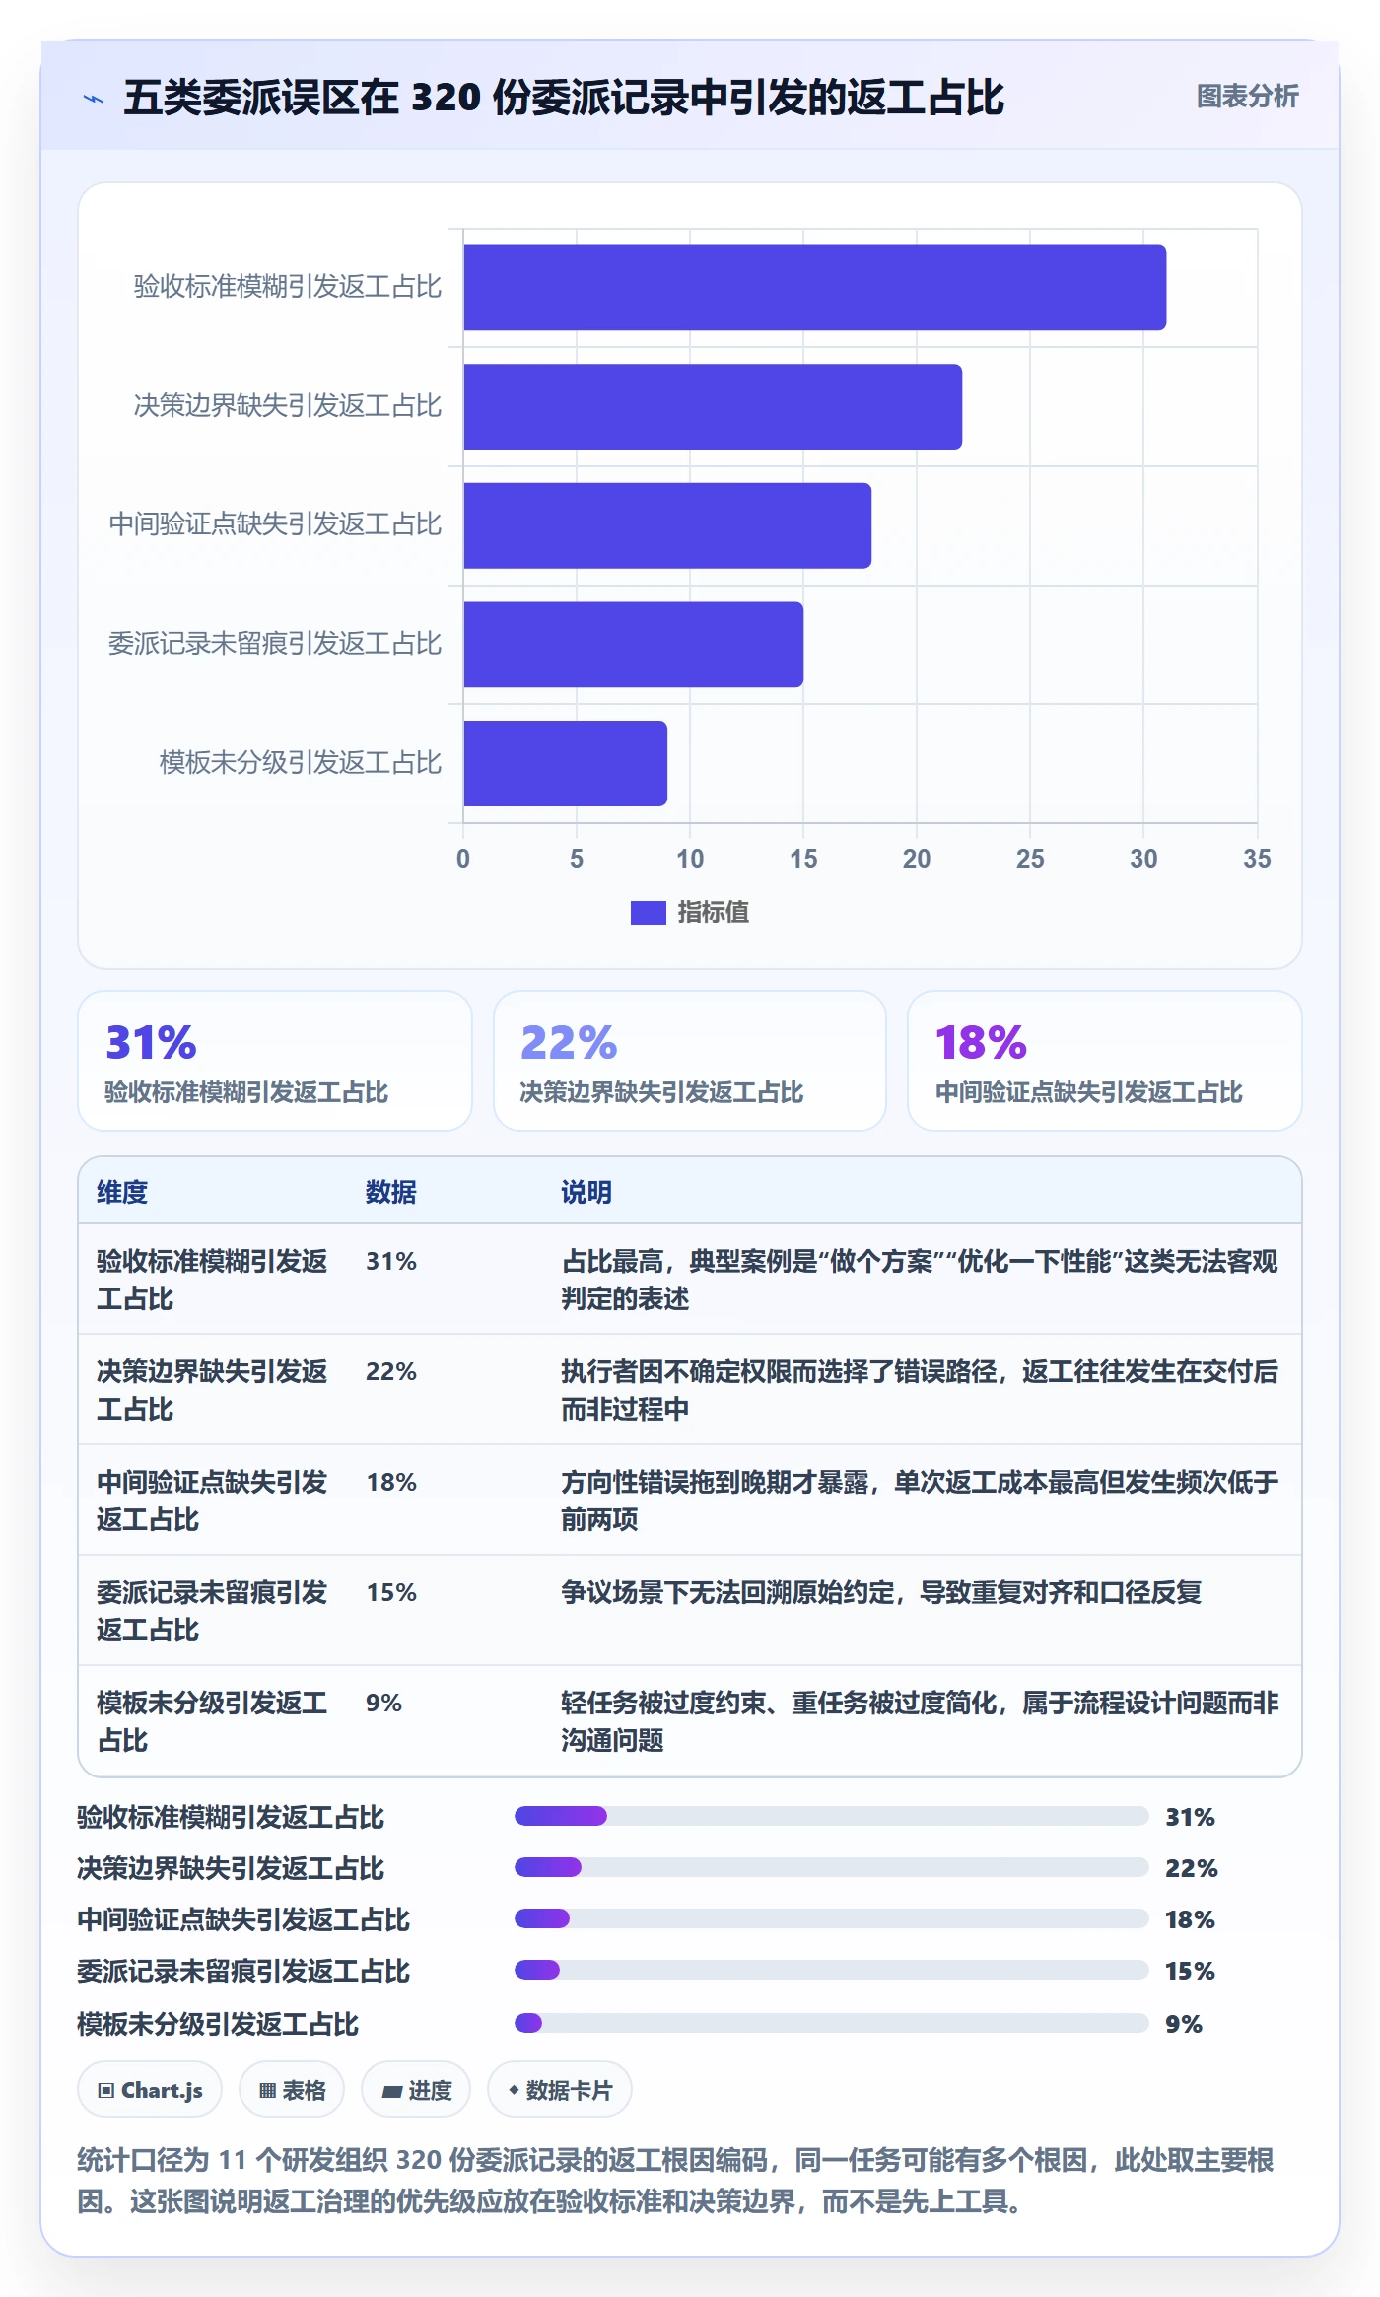Click the 决策边界缺失 bar in chart
Viewport: 1380px width, 2297px height.
coord(713,407)
